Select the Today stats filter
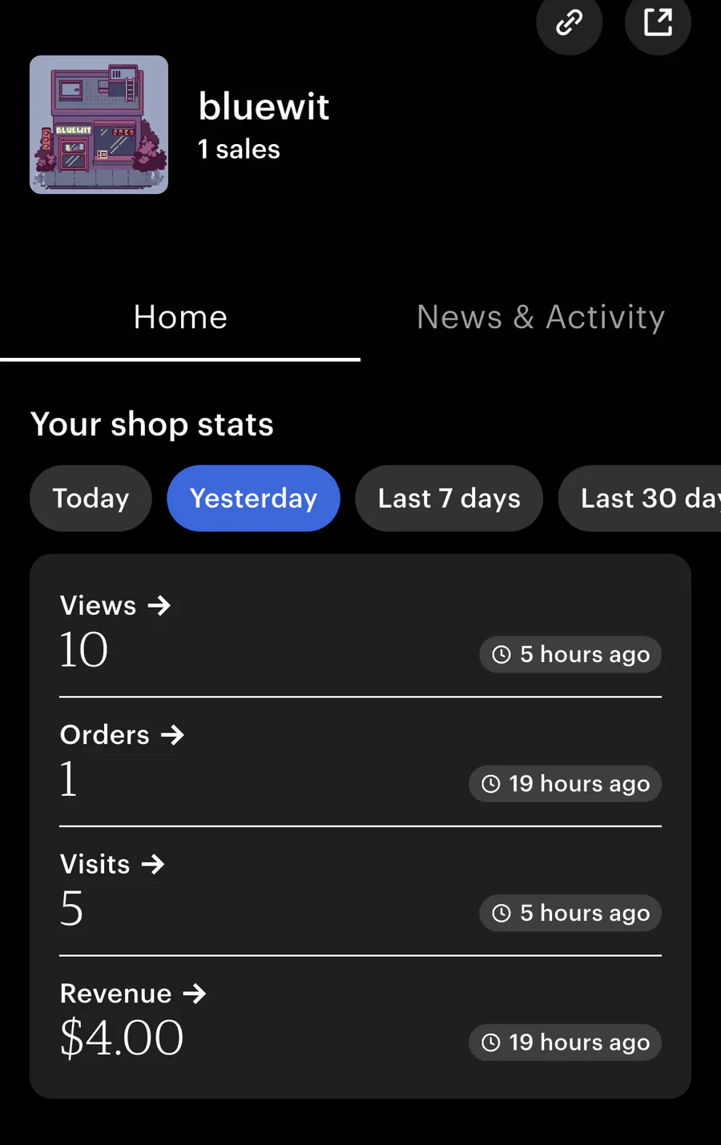721x1145 pixels. point(91,498)
